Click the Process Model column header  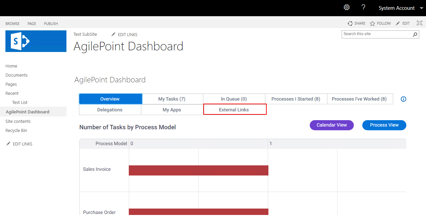pyautogui.click(x=111, y=144)
